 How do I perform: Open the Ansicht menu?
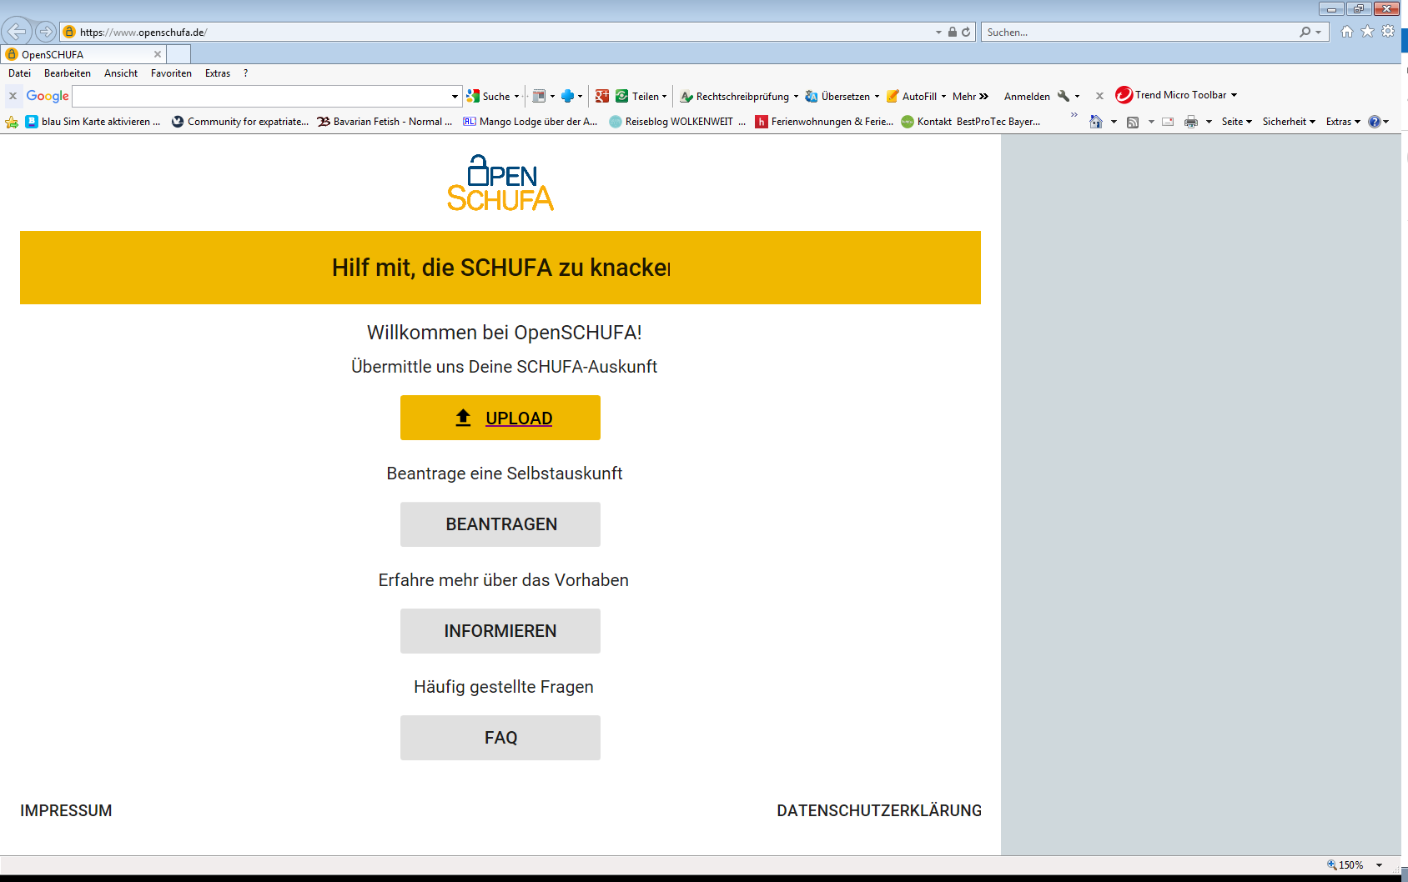coord(121,73)
